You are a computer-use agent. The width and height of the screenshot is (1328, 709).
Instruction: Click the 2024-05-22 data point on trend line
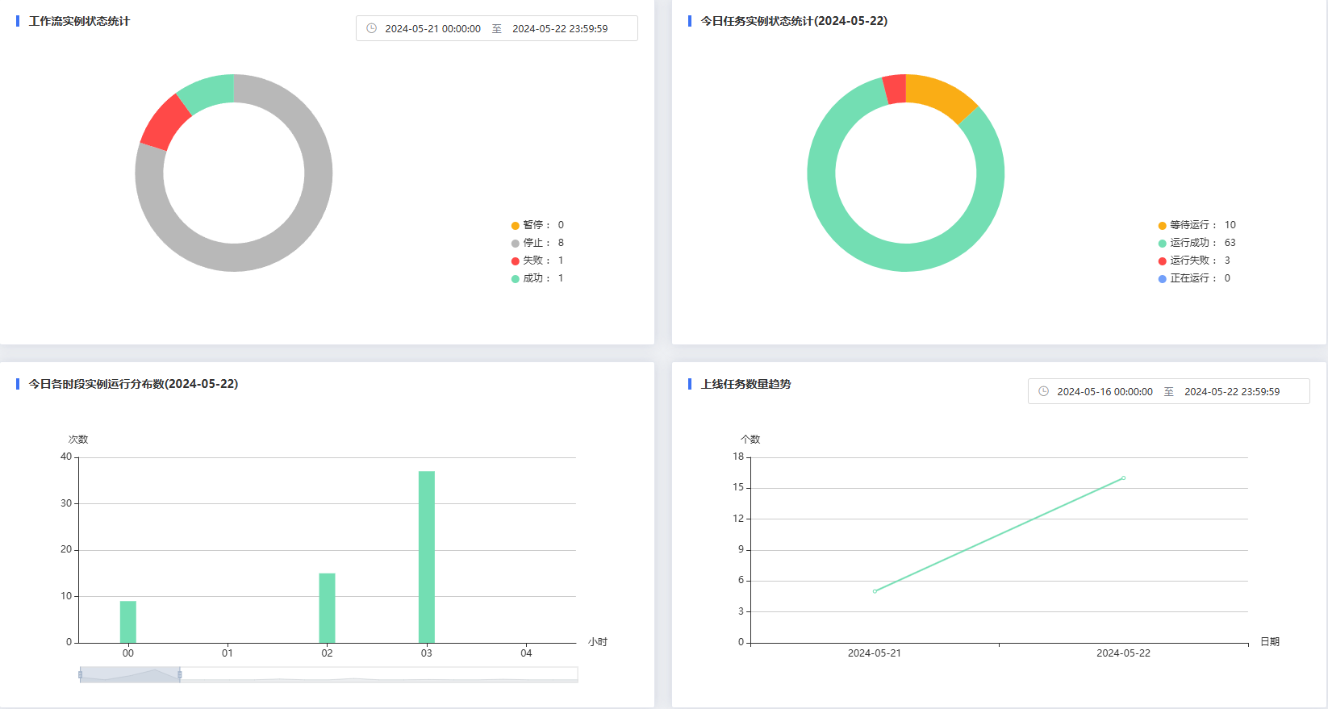coord(1123,478)
